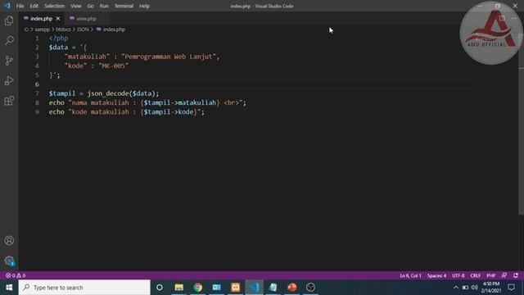Click CRLF end of line selector
The image size is (524, 295).
click(x=475, y=275)
